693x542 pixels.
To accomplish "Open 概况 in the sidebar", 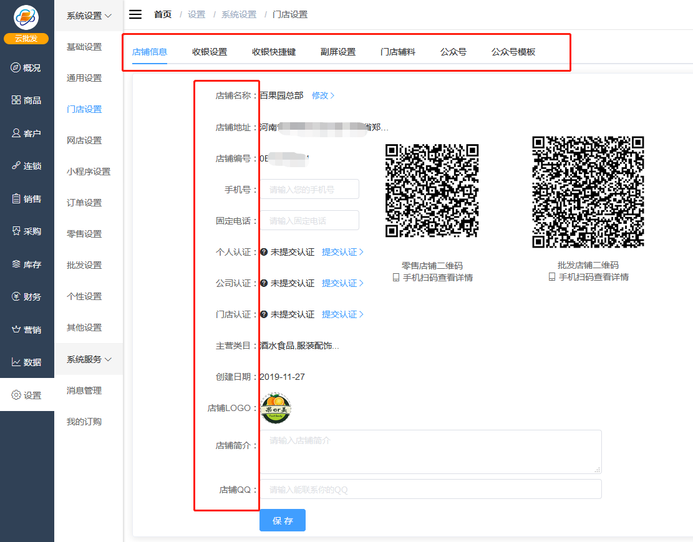I will pyautogui.click(x=26, y=67).
